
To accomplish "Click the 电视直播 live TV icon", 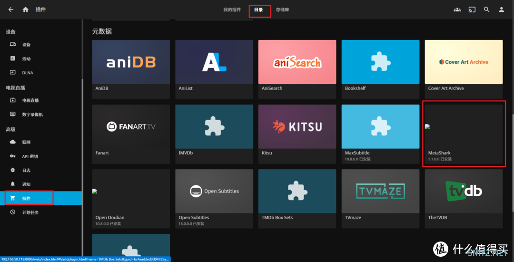I will [x=13, y=101].
